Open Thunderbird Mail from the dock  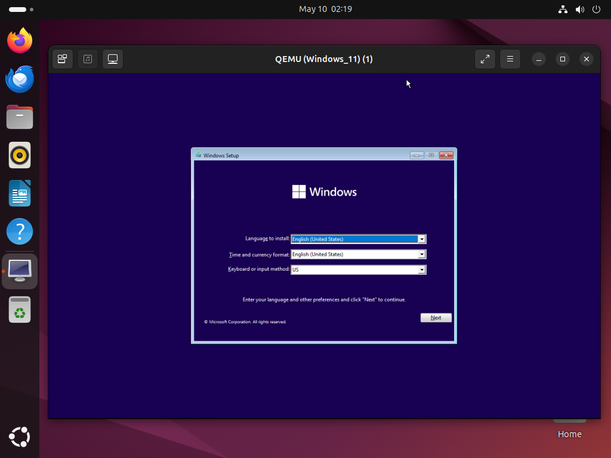tap(20, 79)
